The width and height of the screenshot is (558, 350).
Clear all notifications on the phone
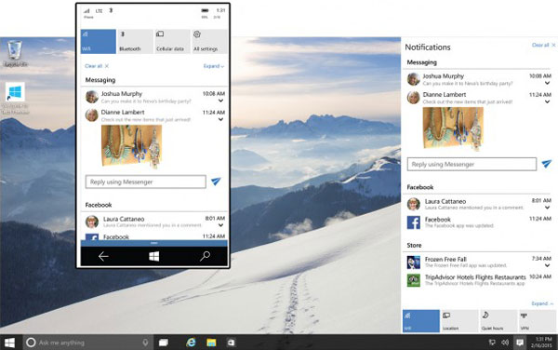tap(97, 66)
